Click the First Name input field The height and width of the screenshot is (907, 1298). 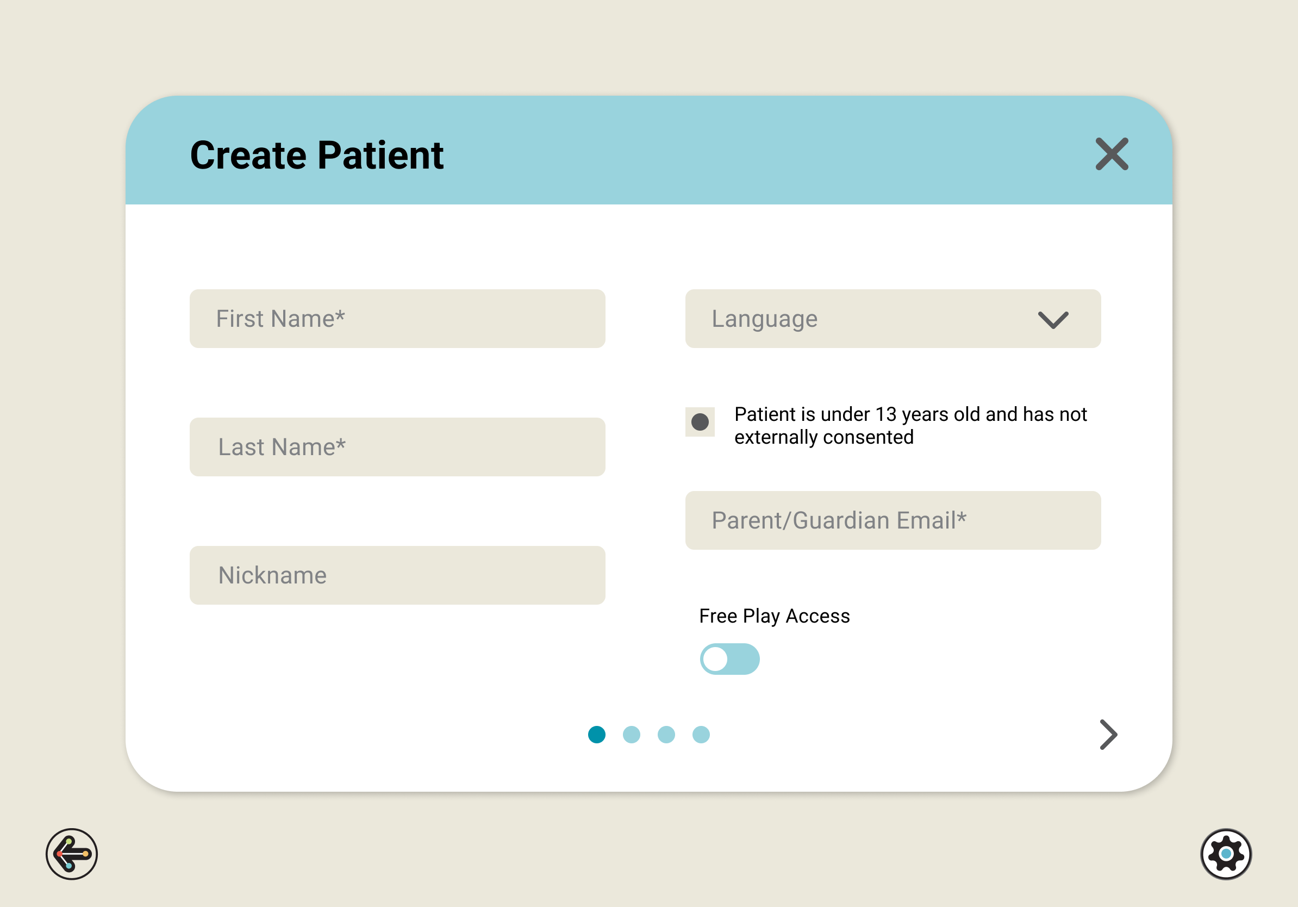[x=397, y=319]
